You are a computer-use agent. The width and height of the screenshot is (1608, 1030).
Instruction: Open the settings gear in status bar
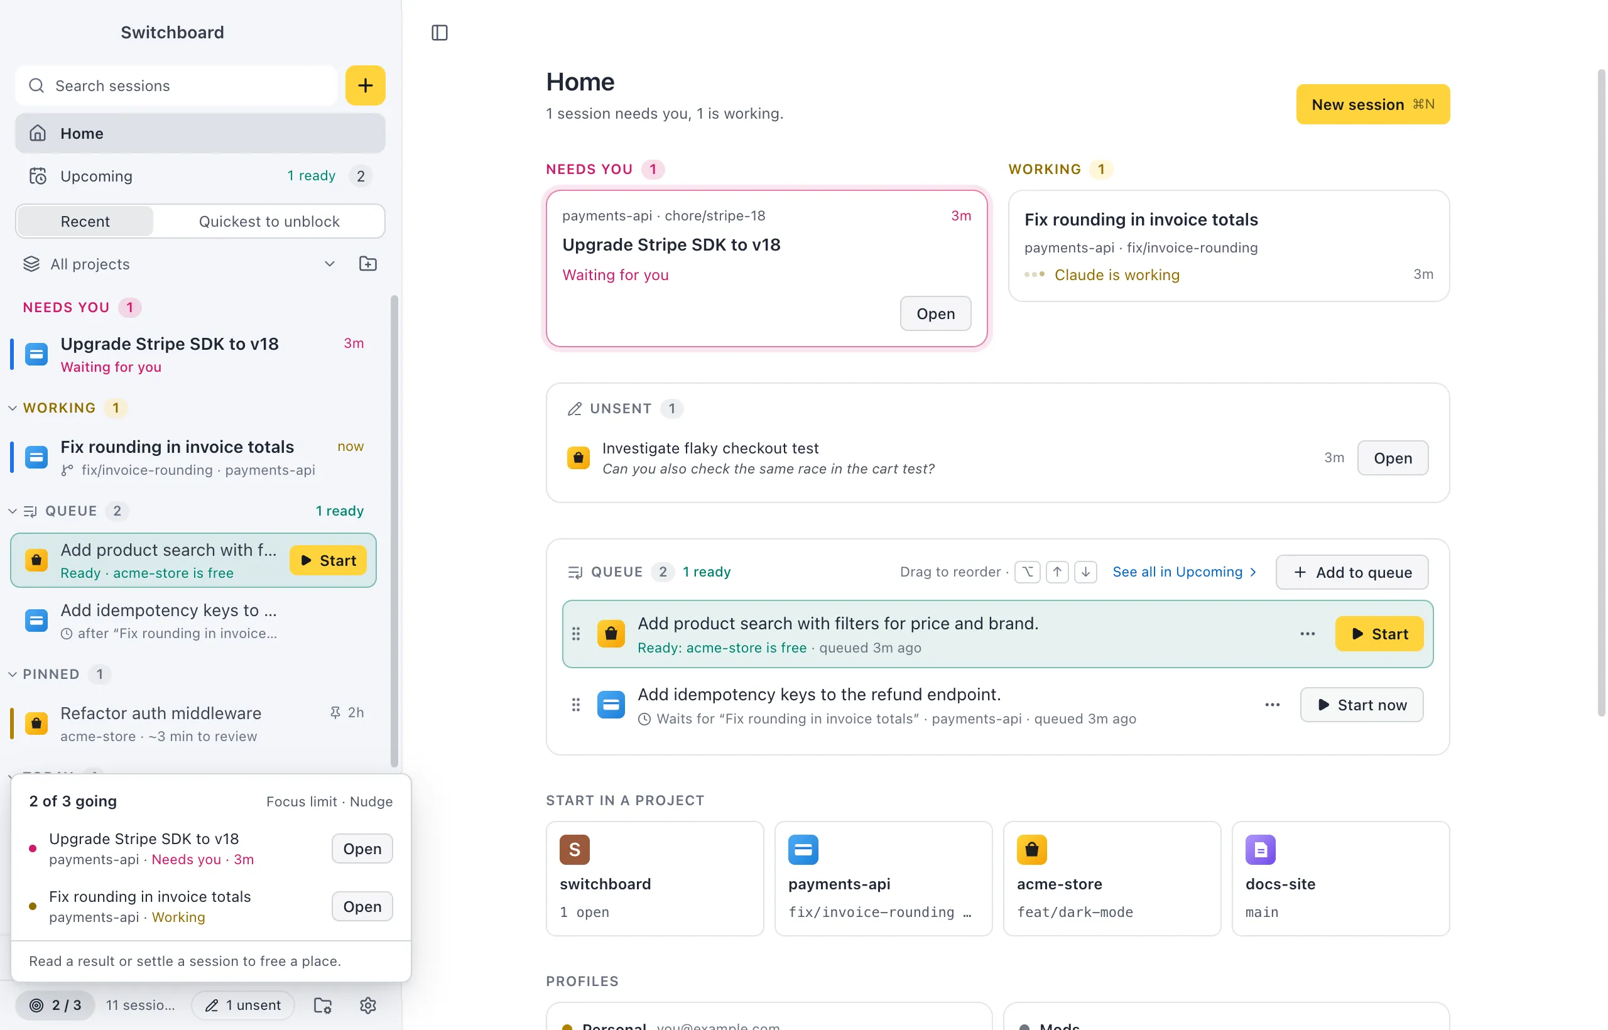pyautogui.click(x=368, y=1005)
